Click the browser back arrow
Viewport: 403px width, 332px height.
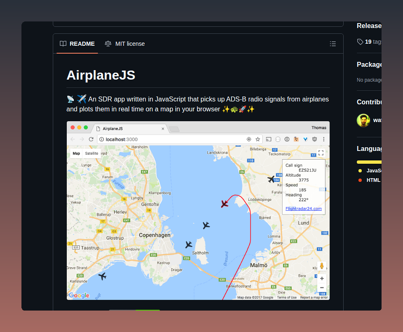pos(73,139)
